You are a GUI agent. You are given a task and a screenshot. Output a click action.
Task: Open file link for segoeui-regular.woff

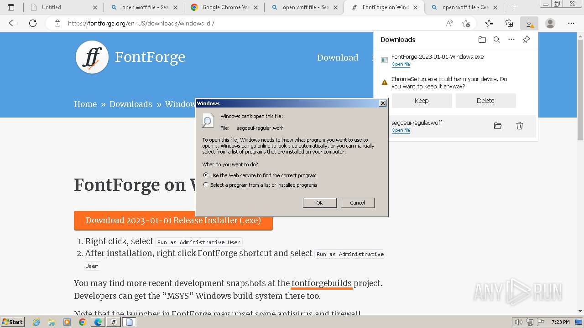click(x=401, y=130)
